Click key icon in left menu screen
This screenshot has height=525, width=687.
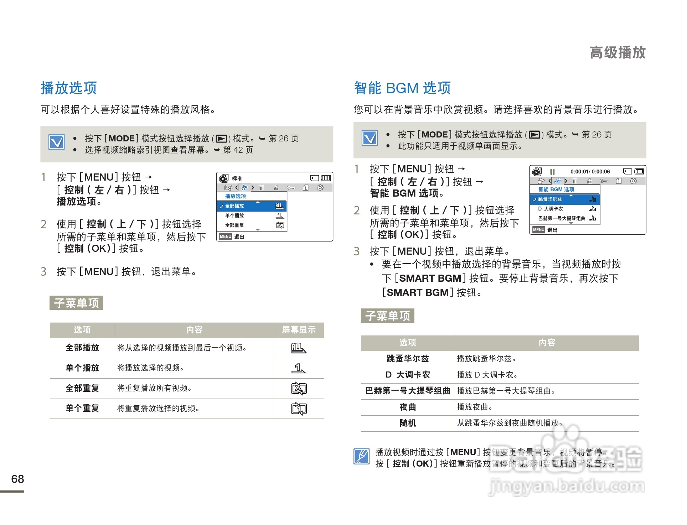(x=291, y=188)
